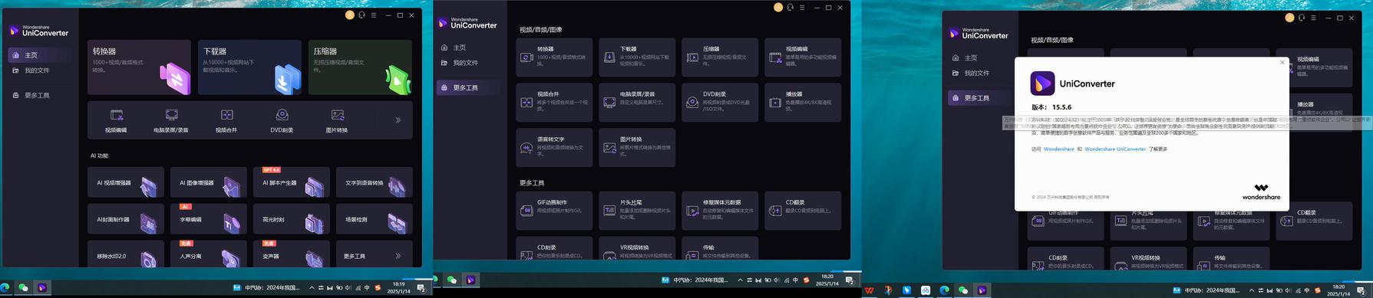Screen dimensions: 1373x298
Task: Open 字幕编辑 tool
Action: 209,219
